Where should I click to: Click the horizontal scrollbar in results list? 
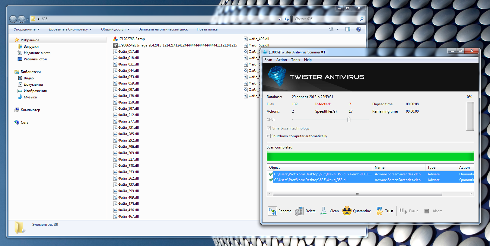click(x=358, y=194)
